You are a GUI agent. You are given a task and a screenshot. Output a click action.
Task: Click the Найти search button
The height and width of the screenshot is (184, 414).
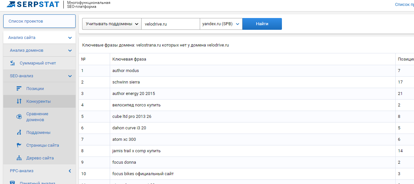[x=262, y=24]
